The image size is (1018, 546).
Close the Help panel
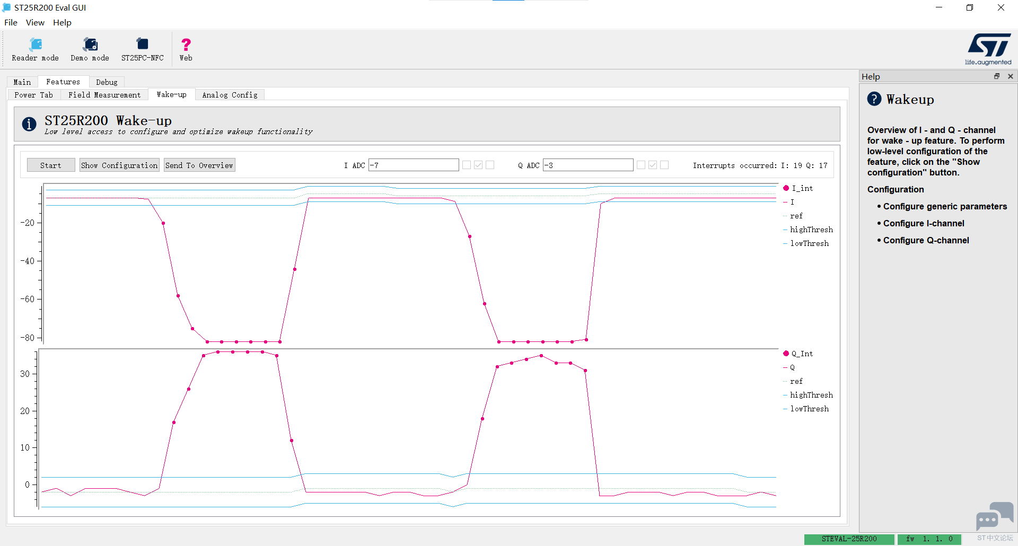pyautogui.click(x=1011, y=76)
